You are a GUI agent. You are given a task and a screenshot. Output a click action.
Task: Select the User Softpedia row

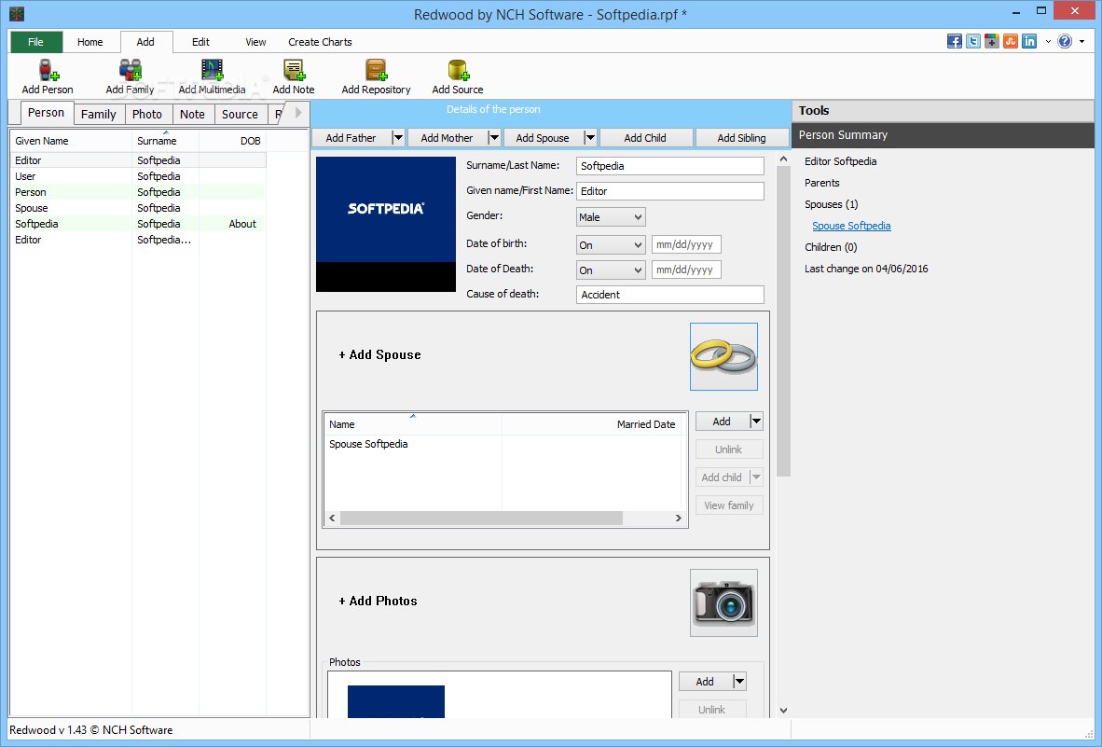tap(138, 176)
